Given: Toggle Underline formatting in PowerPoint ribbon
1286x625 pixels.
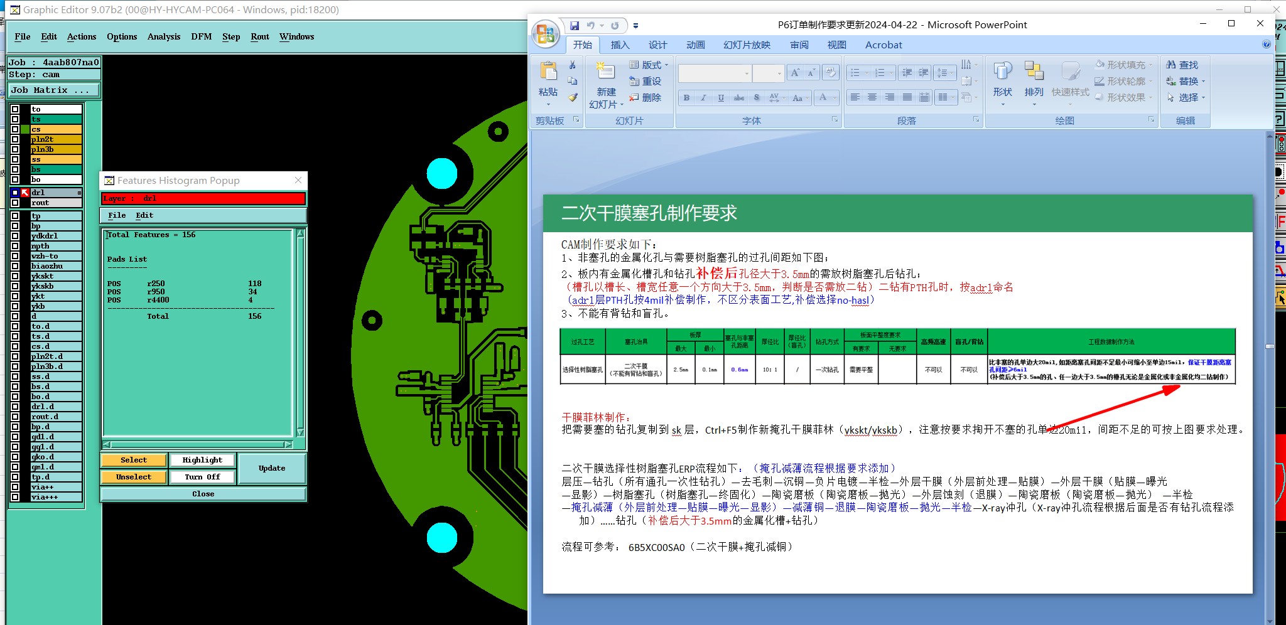Looking at the screenshot, I should pyautogui.click(x=721, y=98).
